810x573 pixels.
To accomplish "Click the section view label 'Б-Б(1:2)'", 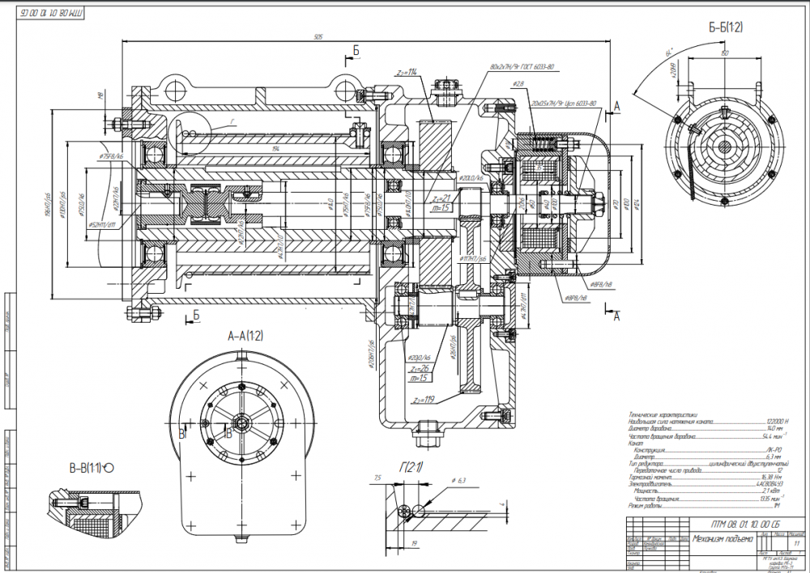I will [x=725, y=27].
